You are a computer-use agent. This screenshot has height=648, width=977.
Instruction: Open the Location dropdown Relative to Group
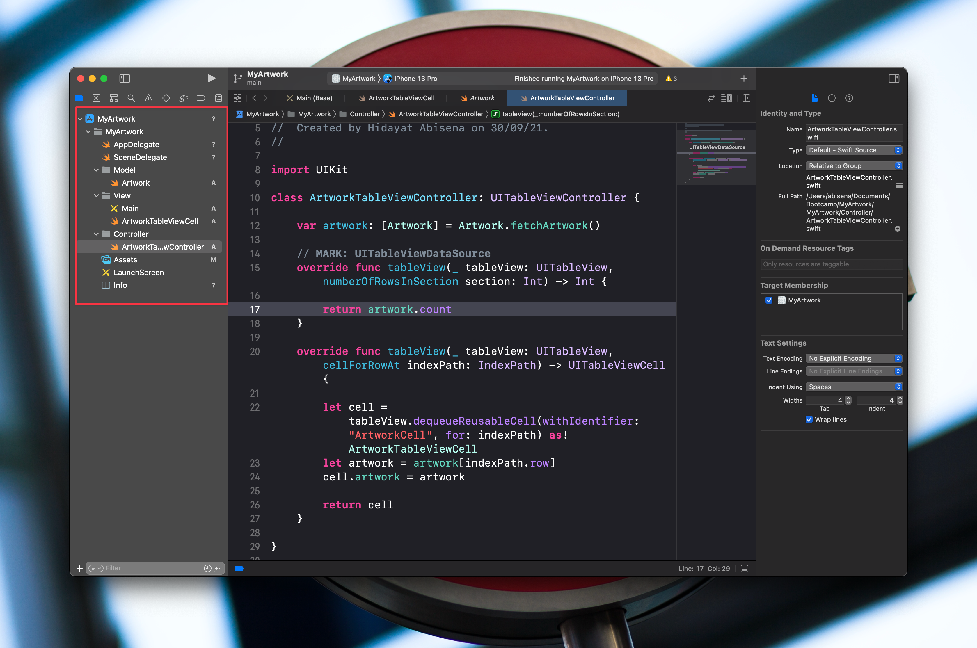tap(854, 166)
